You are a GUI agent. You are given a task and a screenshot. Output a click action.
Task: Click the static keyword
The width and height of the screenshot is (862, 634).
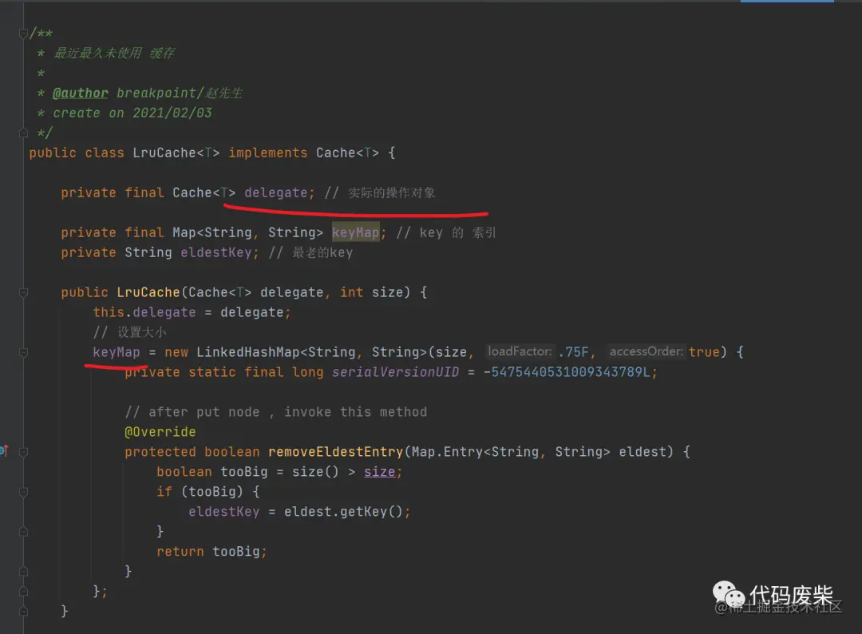point(212,372)
